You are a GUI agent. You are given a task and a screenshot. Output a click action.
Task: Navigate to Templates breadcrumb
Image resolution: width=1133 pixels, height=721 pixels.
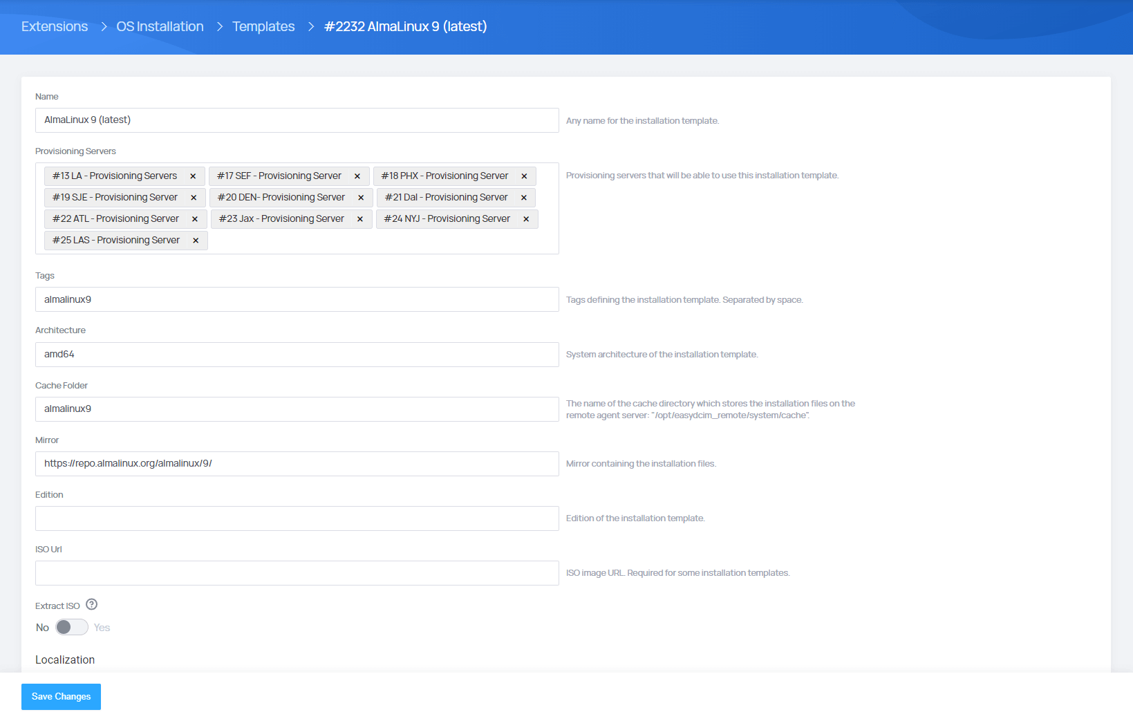coord(263,26)
